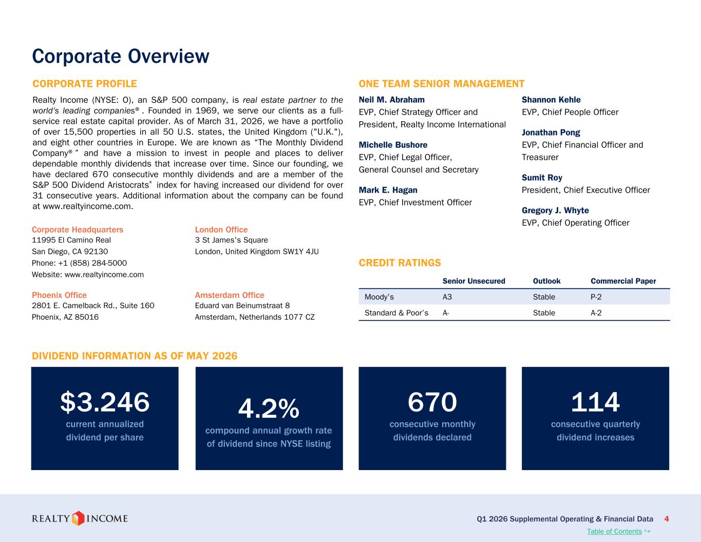701x542 pixels.
Task: Click the Senior Unsecured column header
Action: click(474, 281)
